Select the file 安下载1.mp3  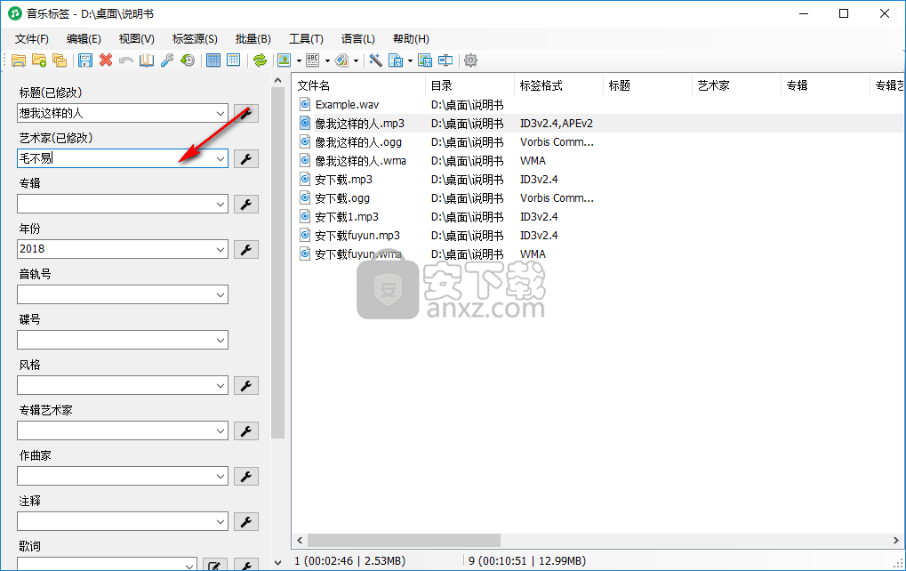pos(347,217)
